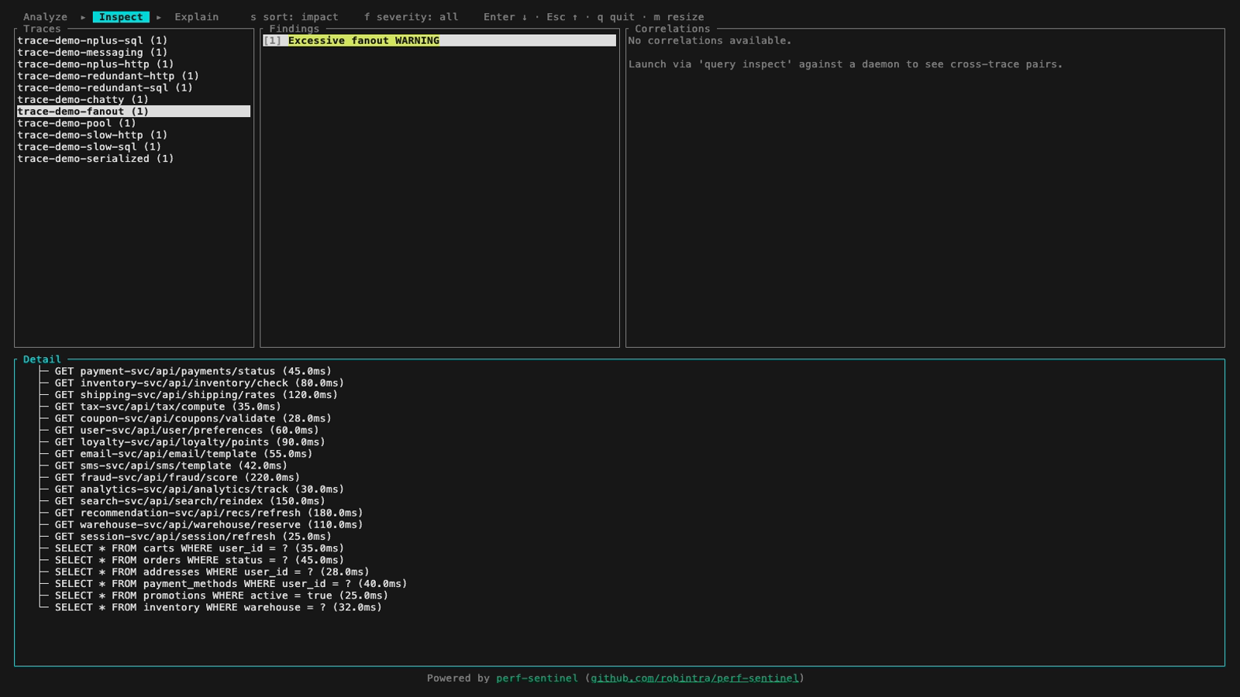Open the Excessive fanout WARNING finding
This screenshot has height=697, width=1240.
pyautogui.click(x=439, y=40)
